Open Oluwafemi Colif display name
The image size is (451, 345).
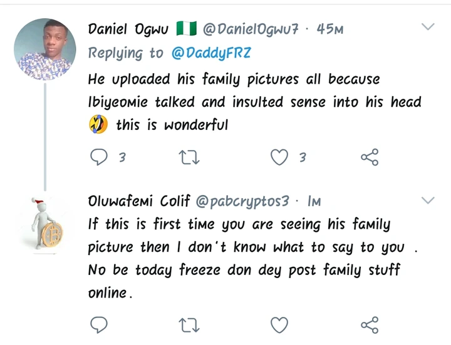tap(140, 202)
